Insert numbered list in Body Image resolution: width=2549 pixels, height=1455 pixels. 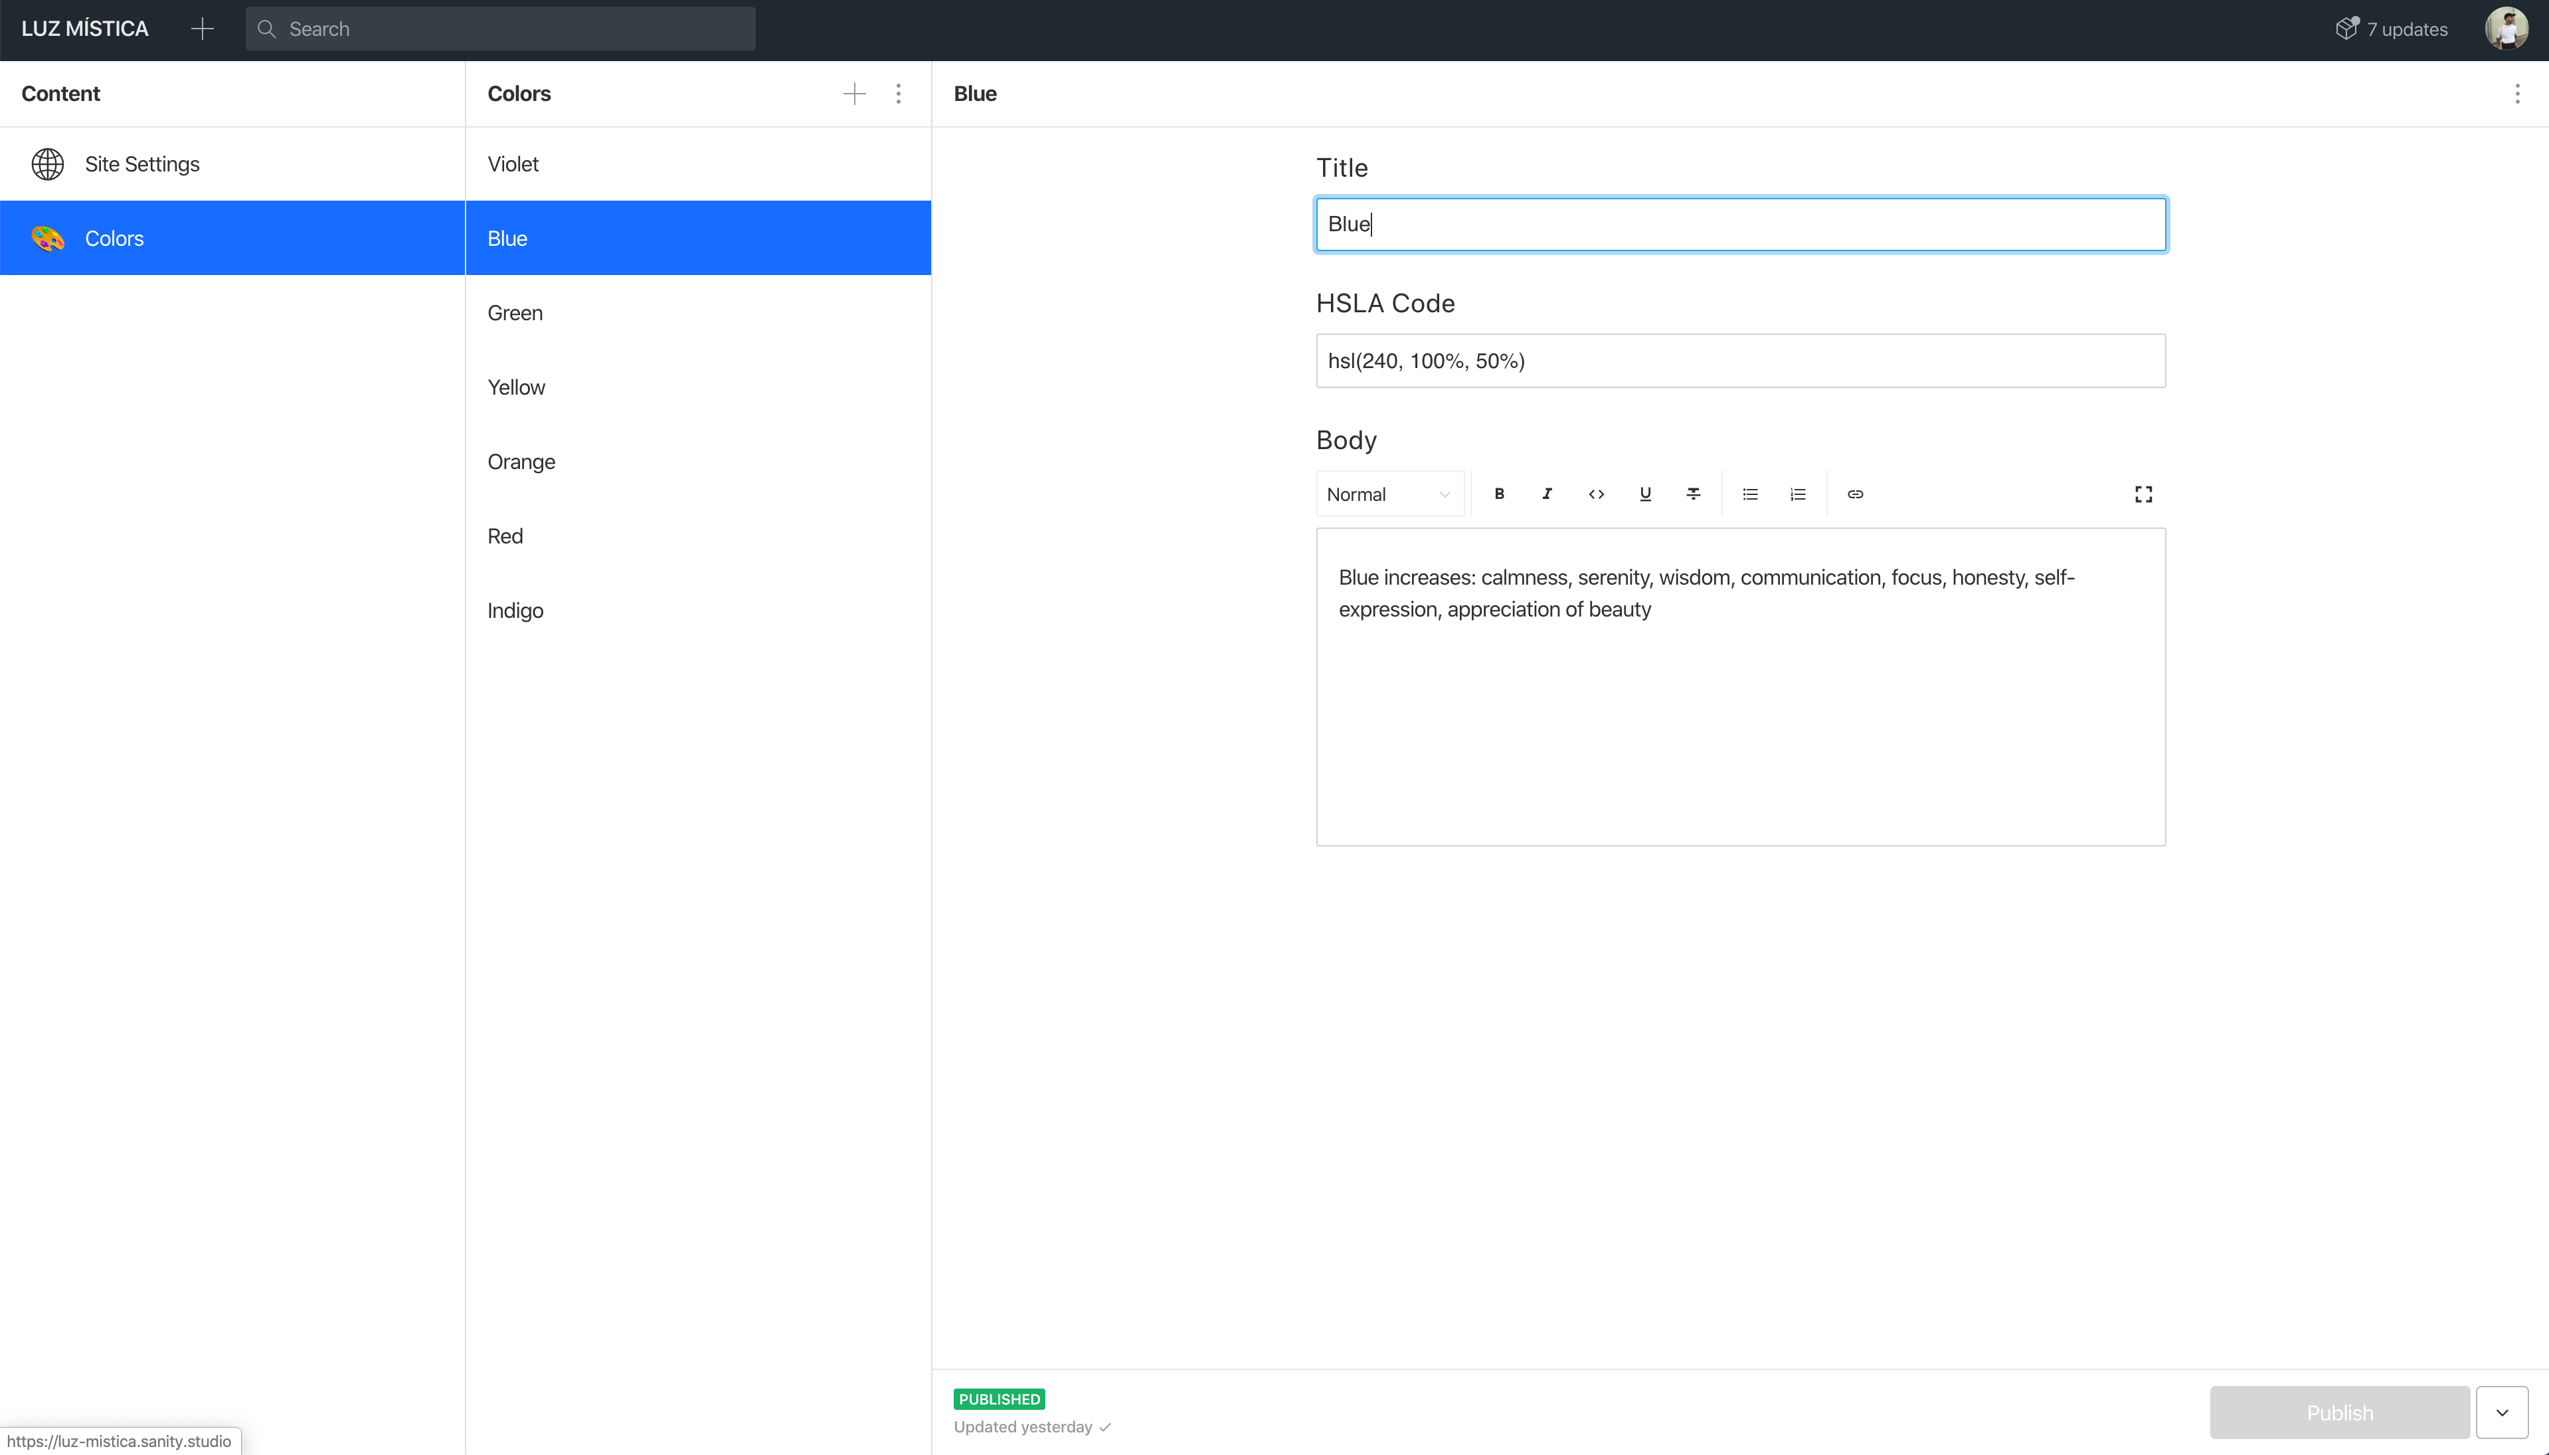(1798, 494)
